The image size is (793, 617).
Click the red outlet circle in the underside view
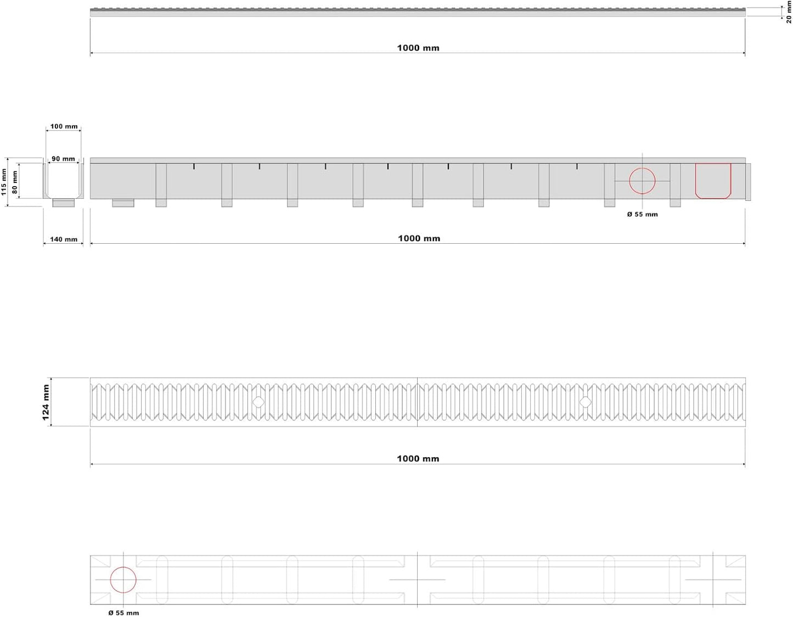[x=123, y=580]
